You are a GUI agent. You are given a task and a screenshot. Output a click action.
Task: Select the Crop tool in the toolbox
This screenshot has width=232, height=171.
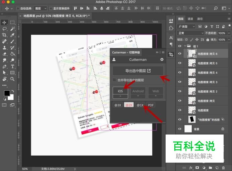tap(4, 35)
